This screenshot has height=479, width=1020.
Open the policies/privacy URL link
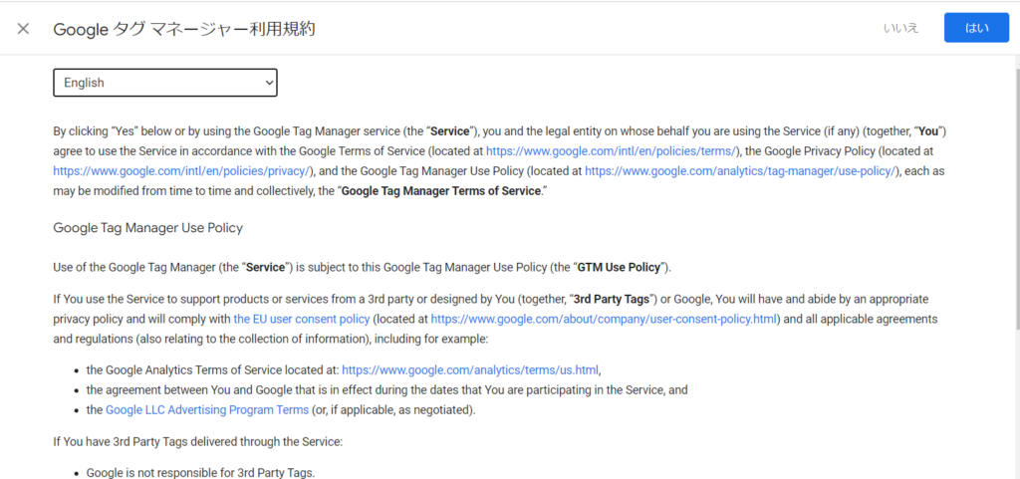(x=182, y=171)
